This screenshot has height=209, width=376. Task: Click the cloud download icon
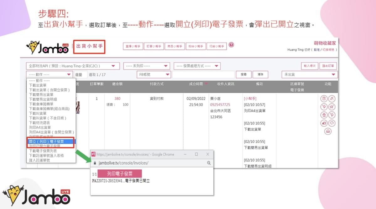click(332, 123)
